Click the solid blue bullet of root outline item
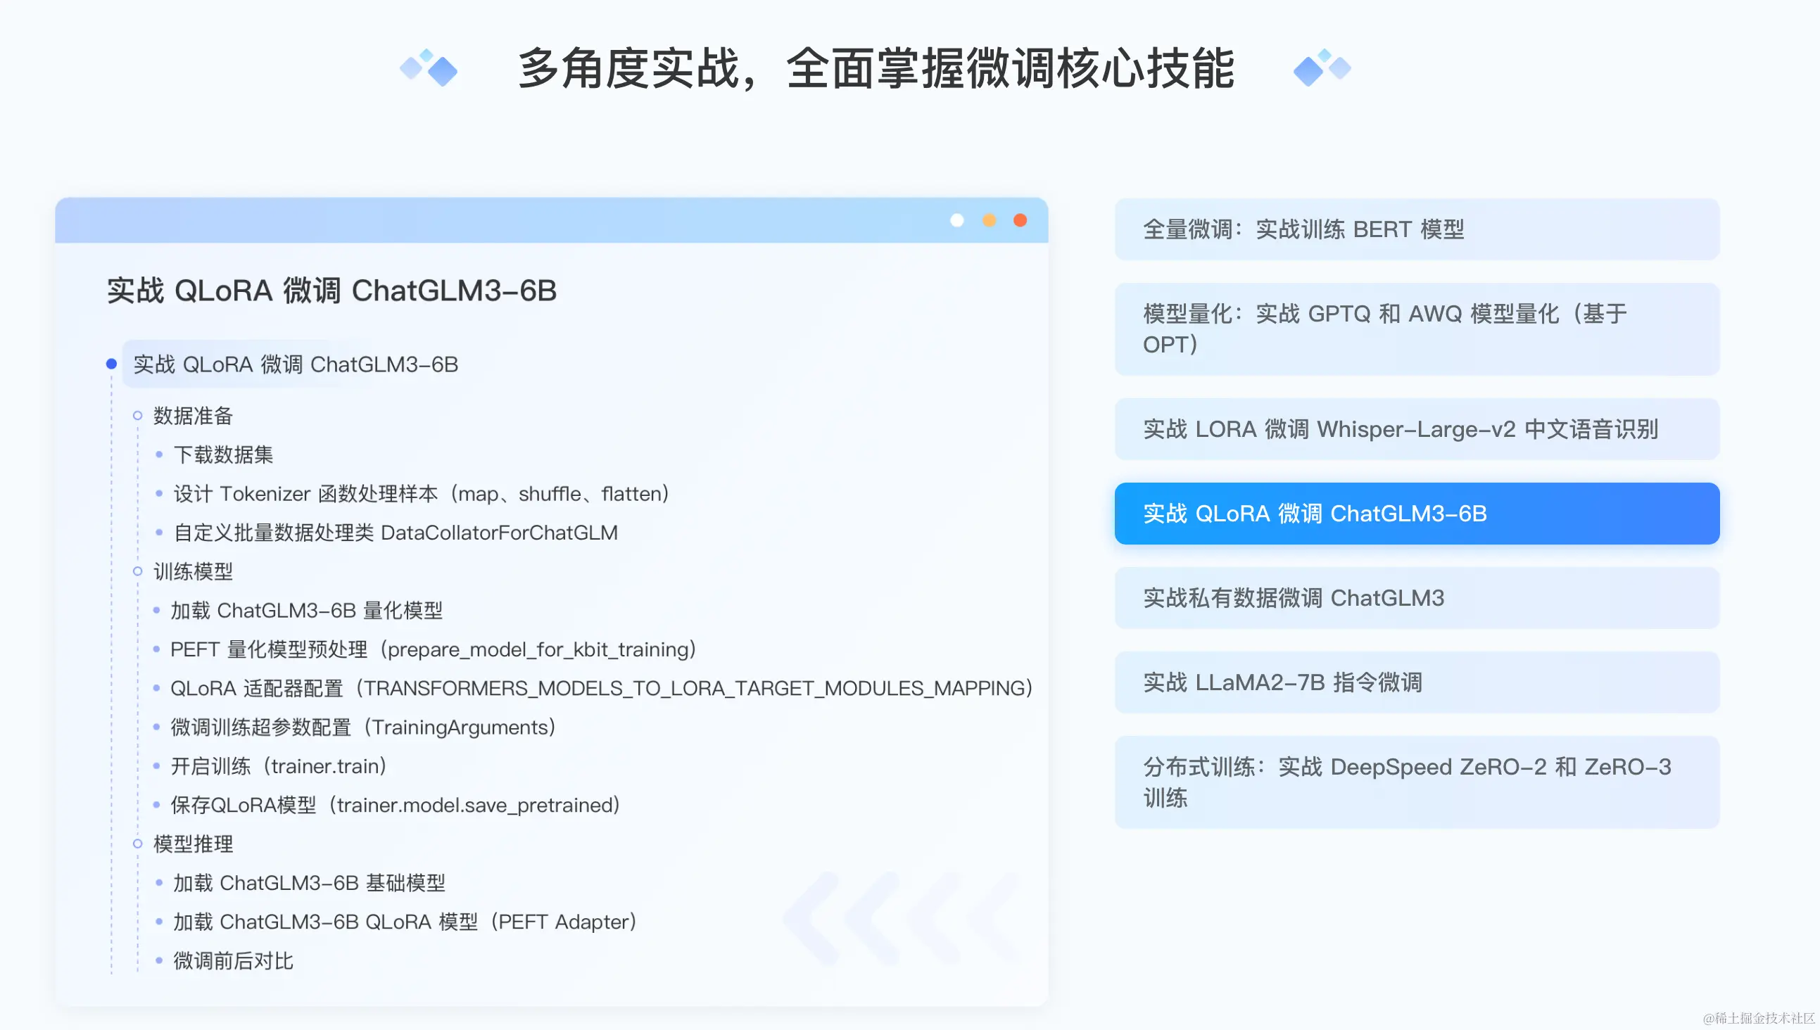The image size is (1820, 1030). [111, 364]
